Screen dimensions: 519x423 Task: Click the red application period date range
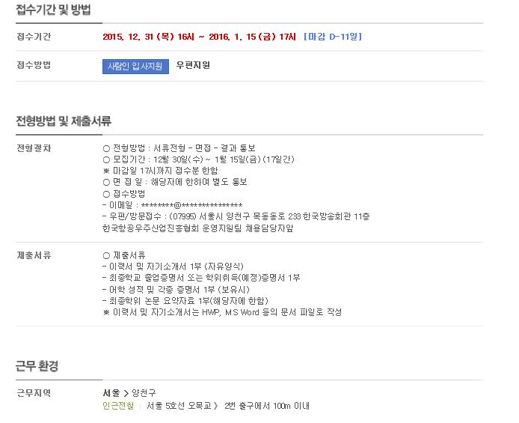199,37
